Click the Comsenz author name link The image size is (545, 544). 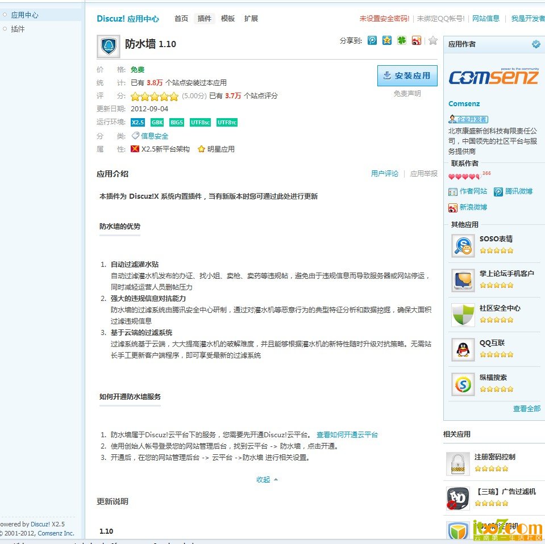click(x=464, y=103)
